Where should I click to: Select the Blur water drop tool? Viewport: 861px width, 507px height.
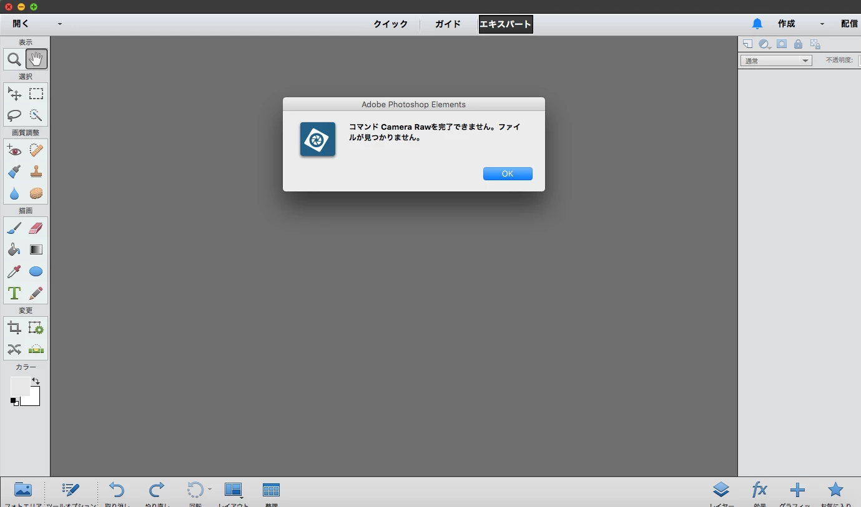[x=14, y=193]
